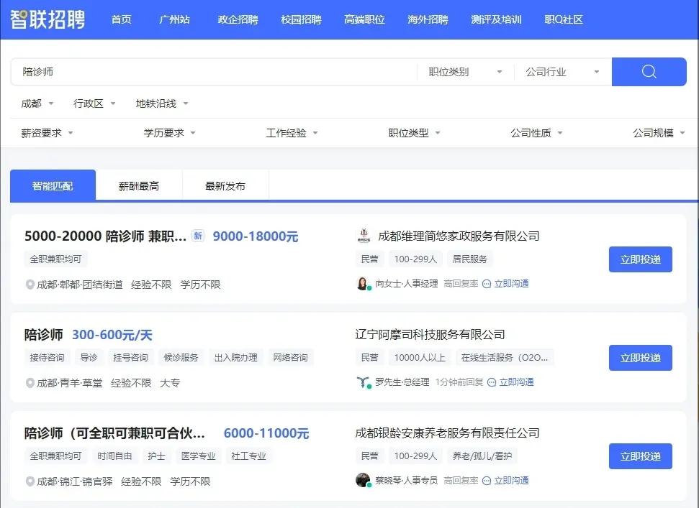Open 高端职位 navigation item

pos(364,19)
